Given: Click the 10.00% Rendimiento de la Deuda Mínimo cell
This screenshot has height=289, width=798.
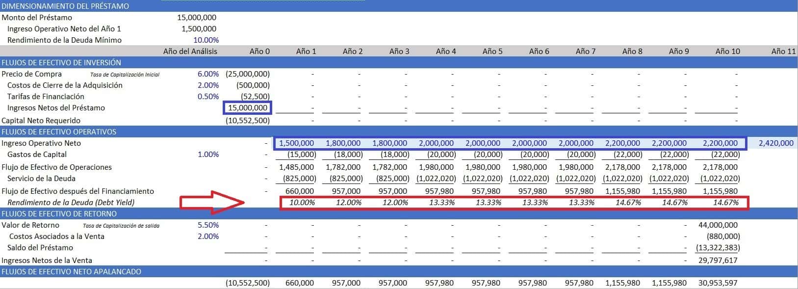Looking at the screenshot, I should pyautogui.click(x=206, y=40).
